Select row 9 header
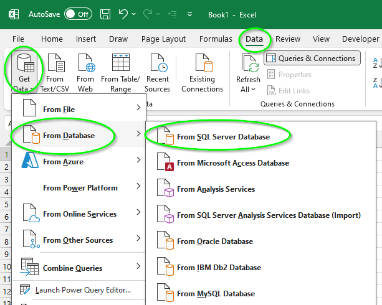382x305 pixels. (x=6, y=254)
